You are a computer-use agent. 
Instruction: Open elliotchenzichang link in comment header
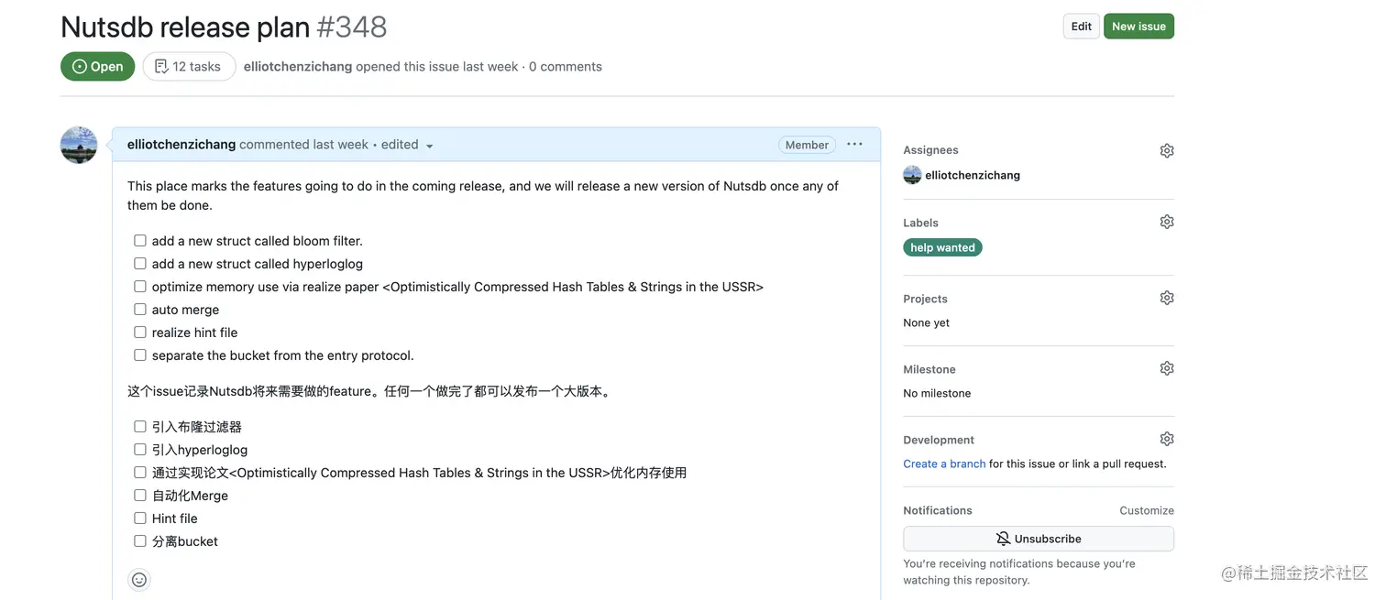pyautogui.click(x=181, y=145)
